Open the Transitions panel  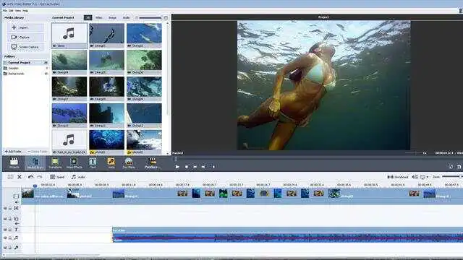pos(55,163)
